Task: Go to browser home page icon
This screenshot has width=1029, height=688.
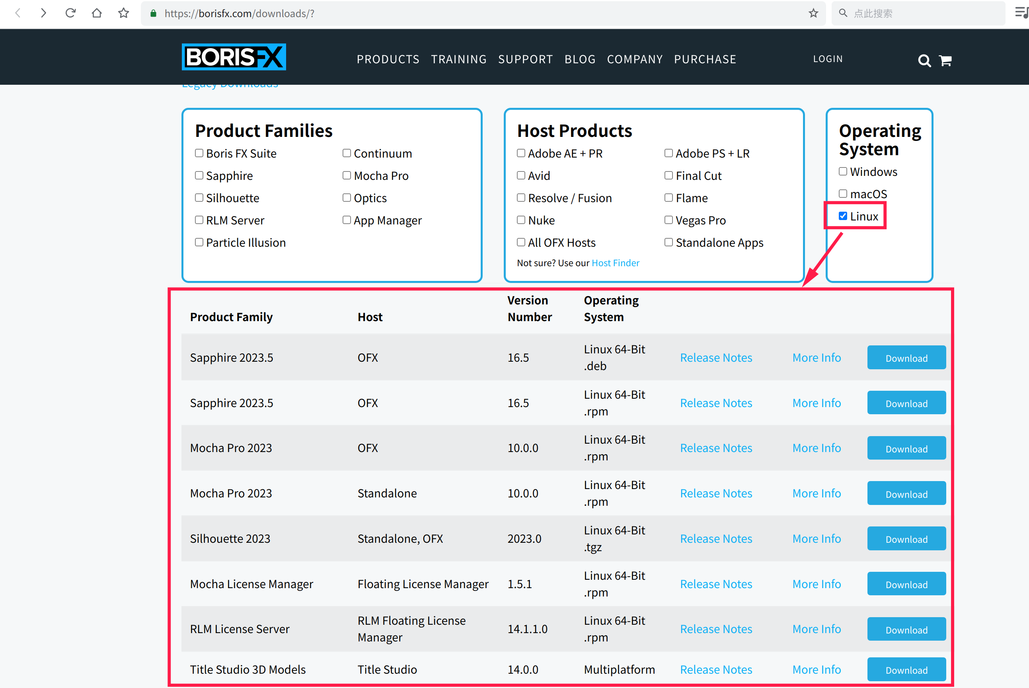Action: 97,13
